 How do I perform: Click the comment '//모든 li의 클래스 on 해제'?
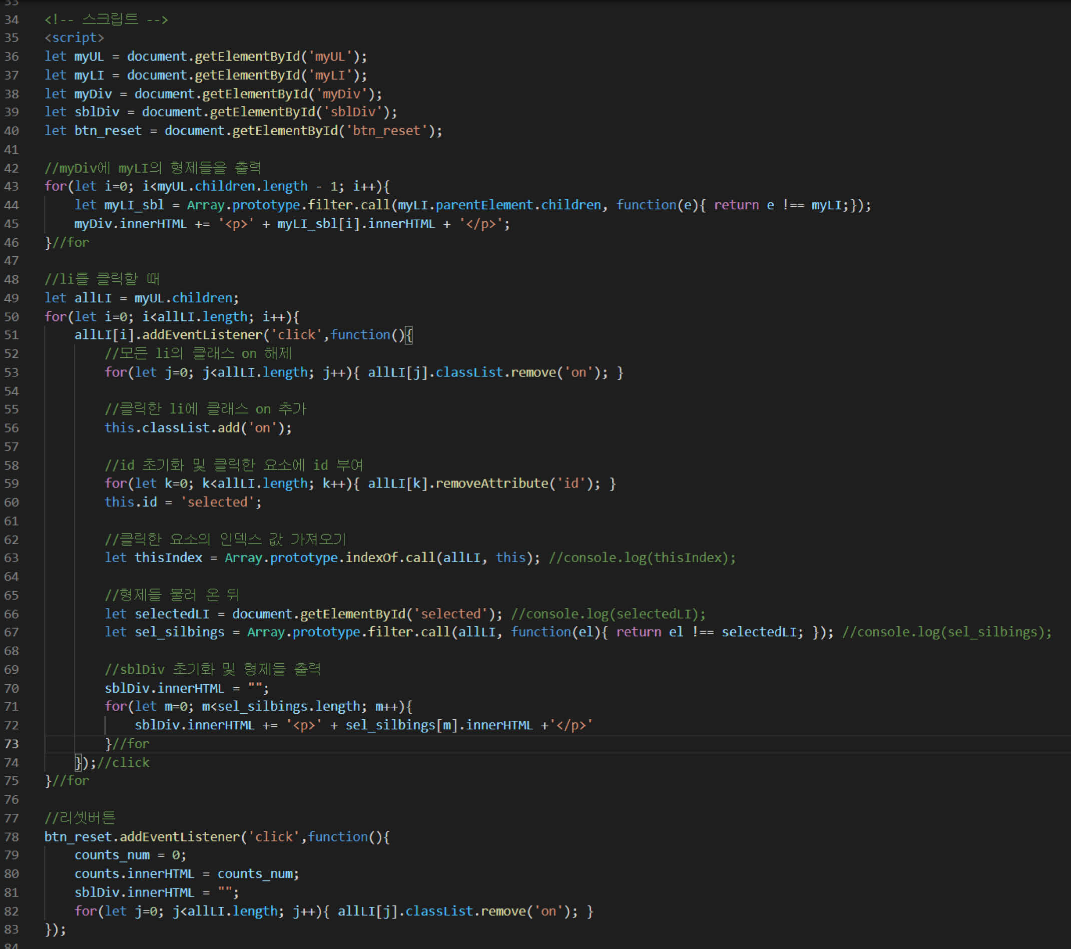click(198, 354)
